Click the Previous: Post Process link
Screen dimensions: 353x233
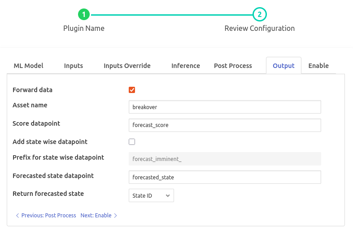[48, 216]
